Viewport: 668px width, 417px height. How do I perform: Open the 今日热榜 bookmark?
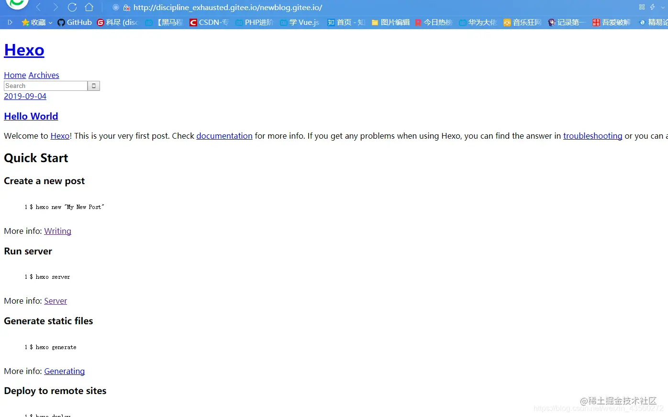(434, 22)
